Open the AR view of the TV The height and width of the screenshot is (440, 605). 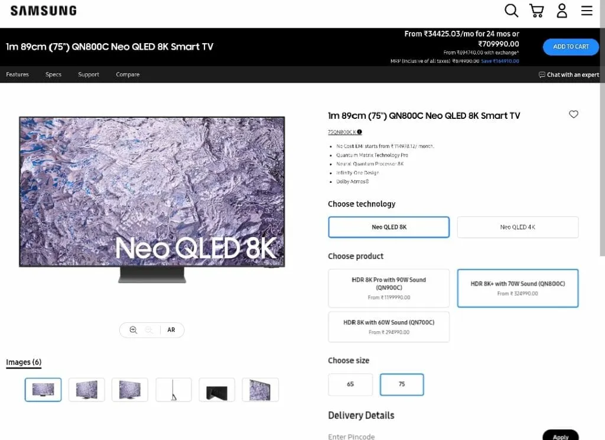tap(171, 330)
